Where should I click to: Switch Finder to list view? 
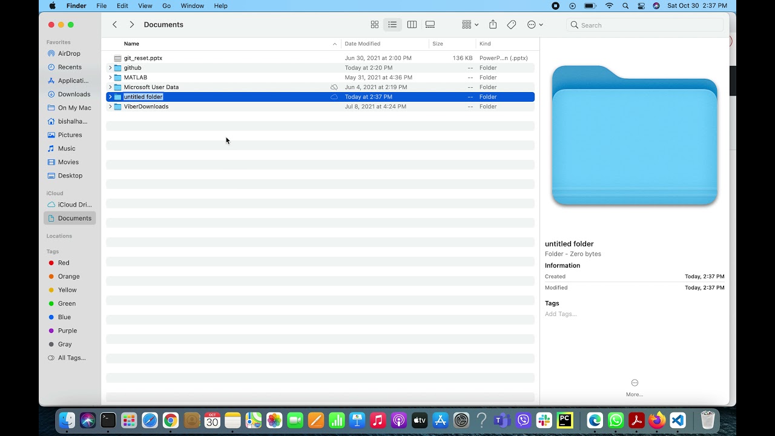(392, 25)
